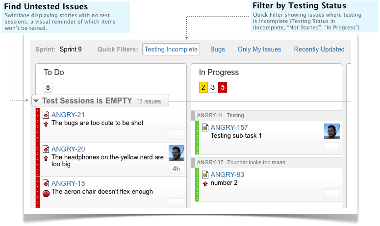
Task: Apply the Recently Updated quick filter
Action: click(x=319, y=50)
